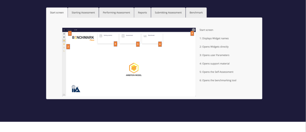This screenshot has height=132, width=306.
Task: Click the home icon in the sidebar
Action: pyautogui.click(x=64, y=34)
